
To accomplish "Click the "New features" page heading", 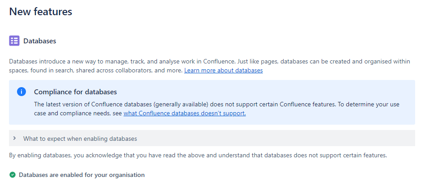I will pyautogui.click(x=41, y=12).
